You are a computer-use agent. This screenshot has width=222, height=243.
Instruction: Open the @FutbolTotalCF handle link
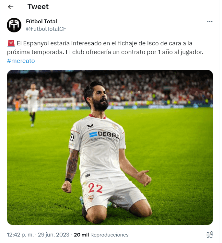[46, 29]
